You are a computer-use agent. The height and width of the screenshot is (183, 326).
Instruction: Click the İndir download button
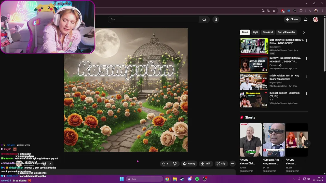click(x=206, y=164)
